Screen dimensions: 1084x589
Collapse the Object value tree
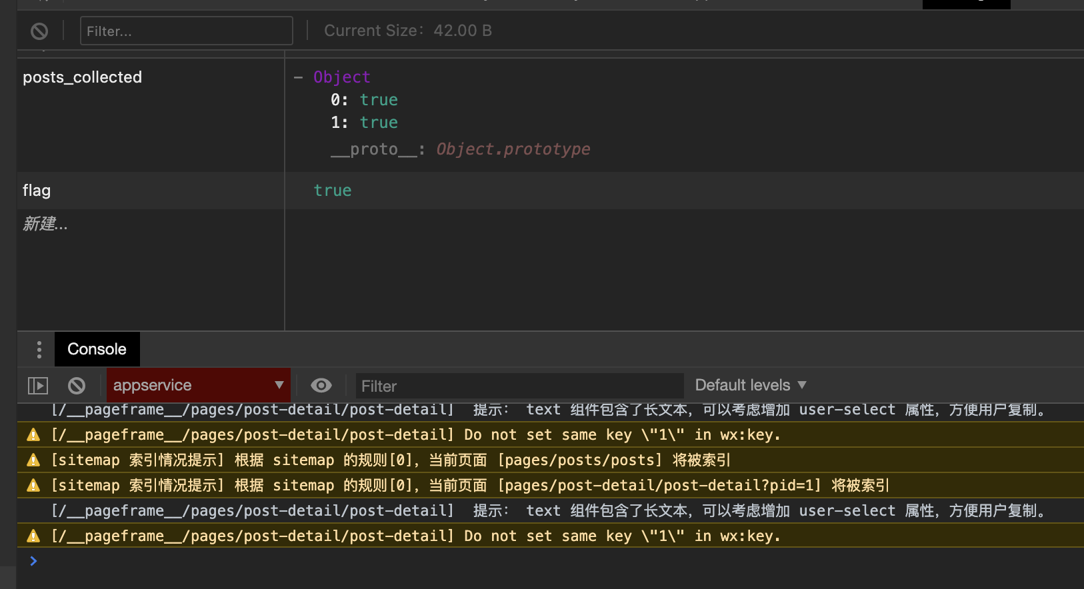tap(298, 77)
